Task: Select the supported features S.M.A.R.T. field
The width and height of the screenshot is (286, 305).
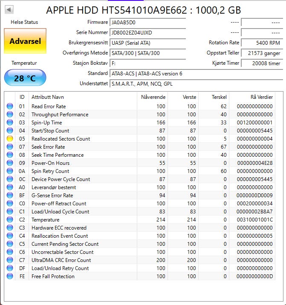Action: [x=196, y=83]
